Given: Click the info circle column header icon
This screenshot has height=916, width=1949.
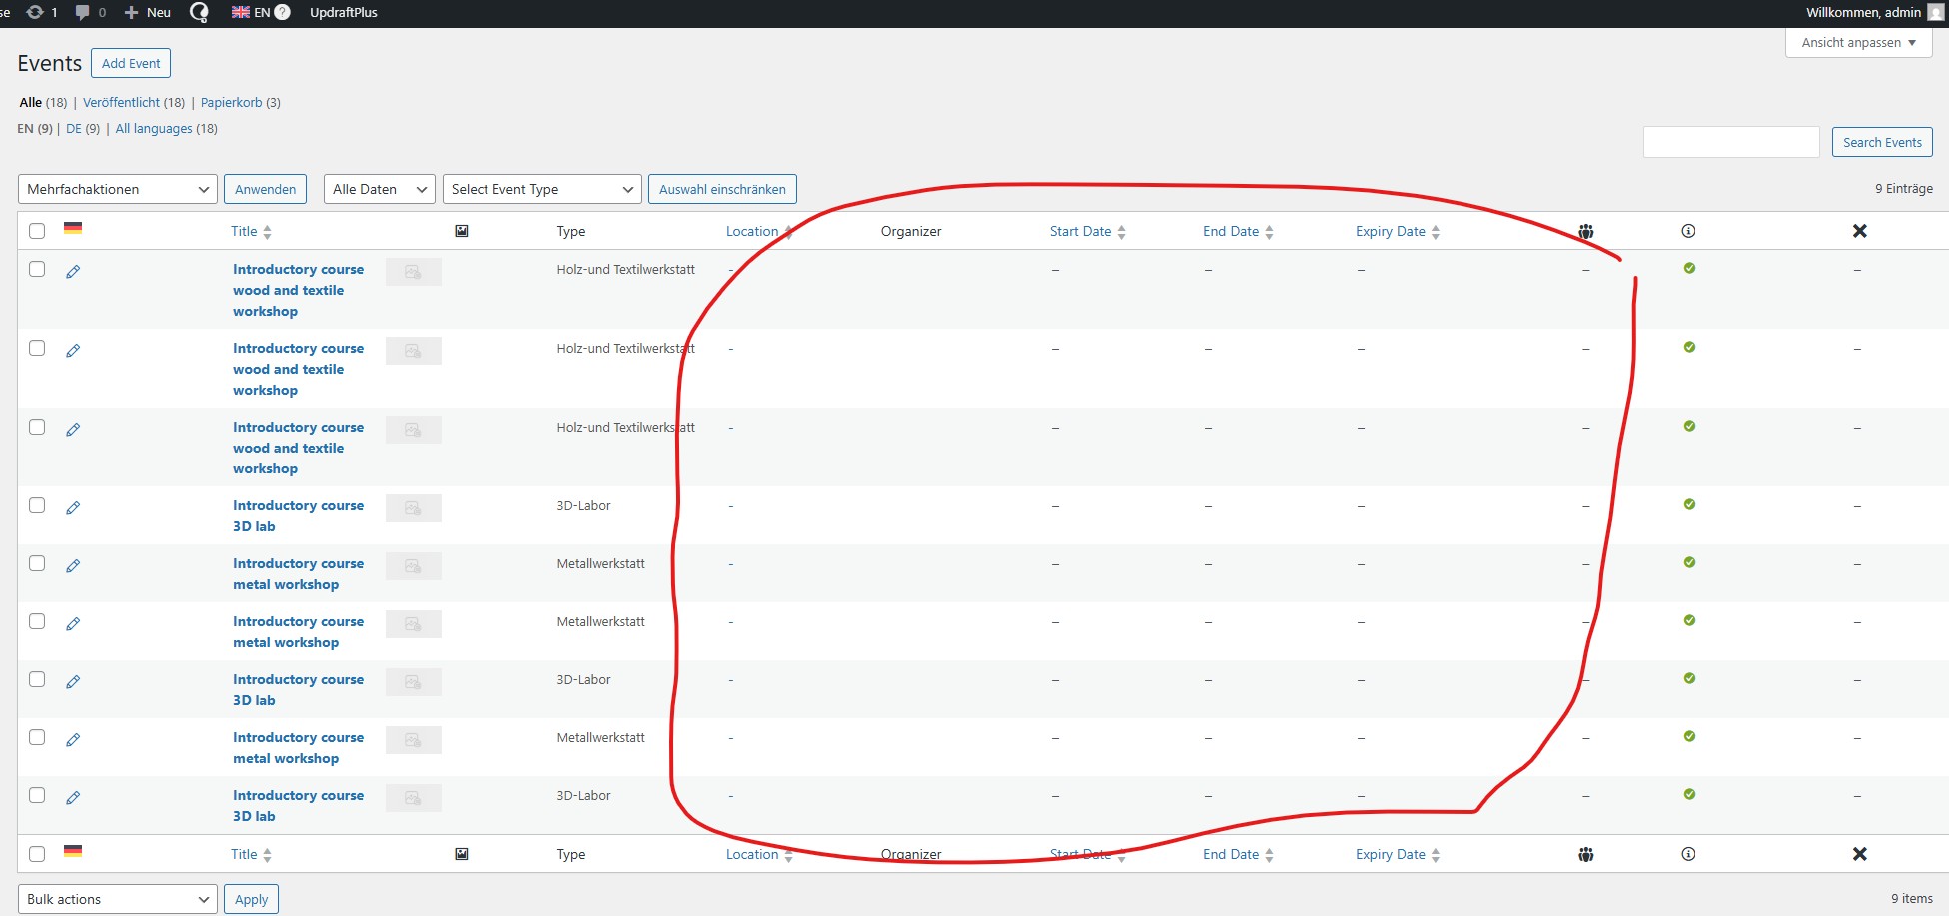Looking at the screenshot, I should coord(1688,231).
